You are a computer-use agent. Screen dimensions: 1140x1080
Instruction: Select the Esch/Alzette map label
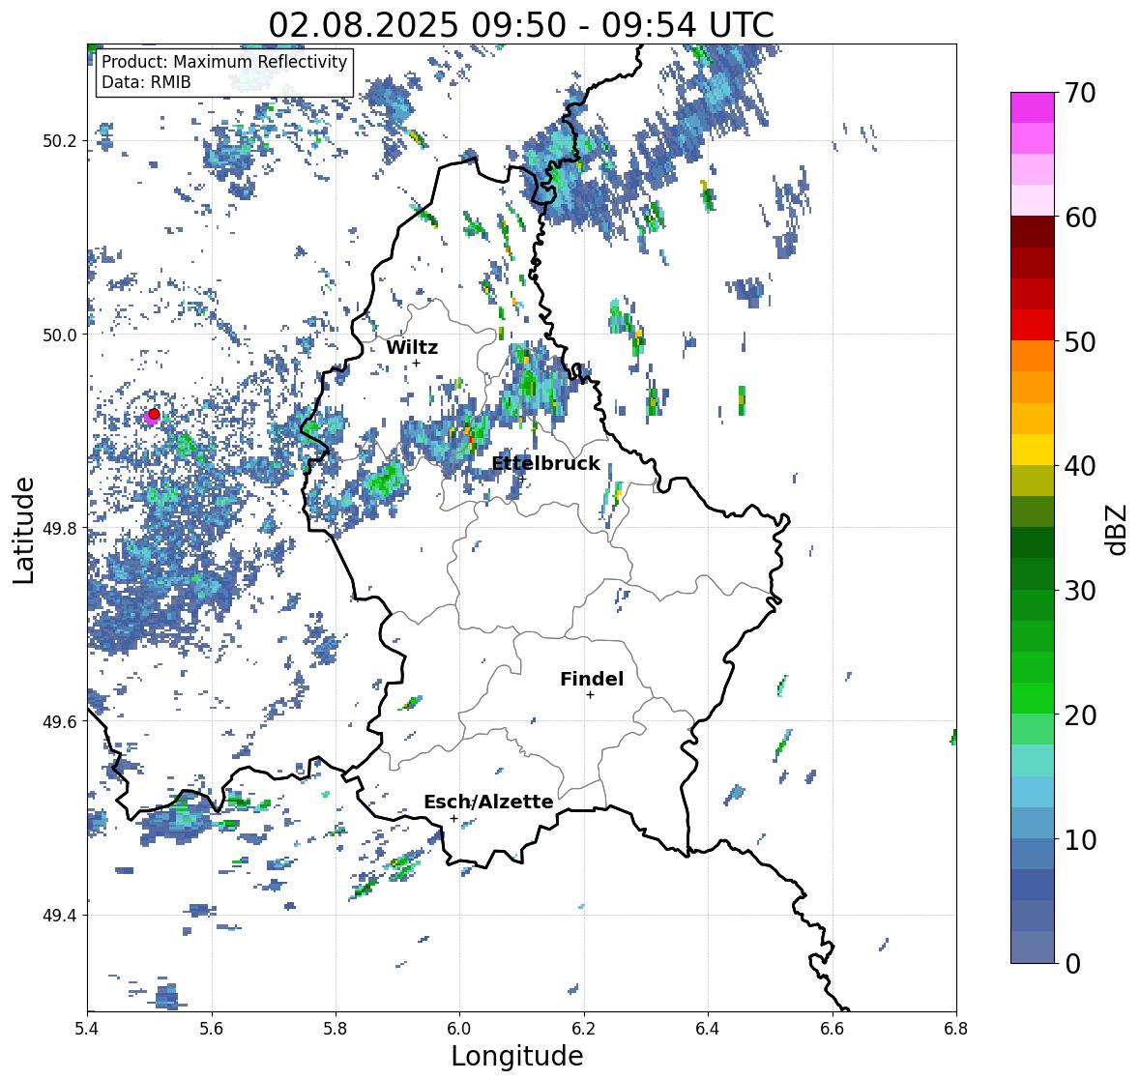(488, 802)
